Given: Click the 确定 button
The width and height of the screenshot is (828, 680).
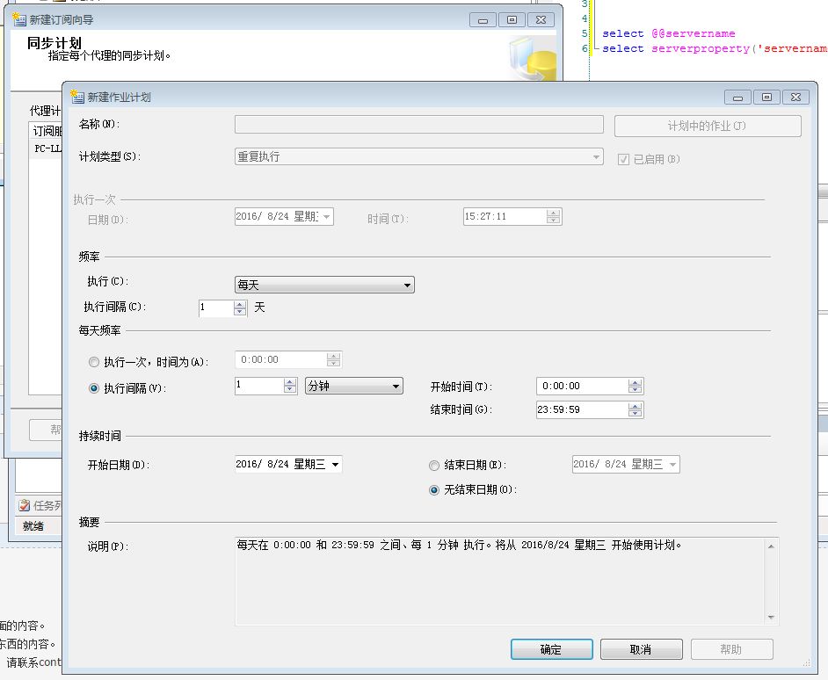Looking at the screenshot, I should coord(552,649).
